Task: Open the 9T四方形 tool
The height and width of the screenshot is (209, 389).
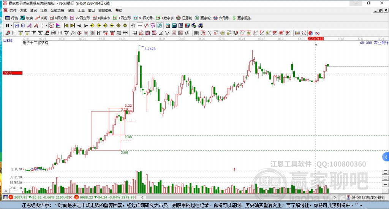Action: (x=143, y=18)
